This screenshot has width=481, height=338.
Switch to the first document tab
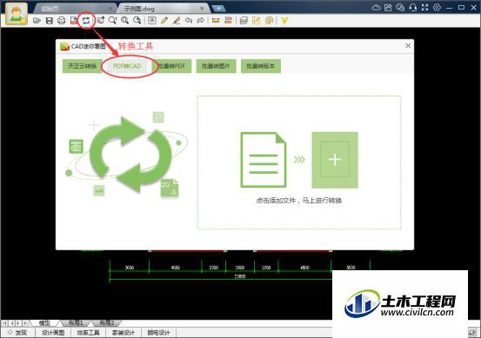click(x=74, y=9)
